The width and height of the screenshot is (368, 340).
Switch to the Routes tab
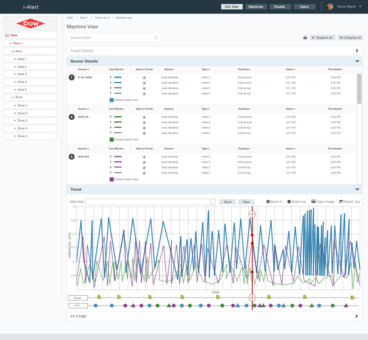279,7
